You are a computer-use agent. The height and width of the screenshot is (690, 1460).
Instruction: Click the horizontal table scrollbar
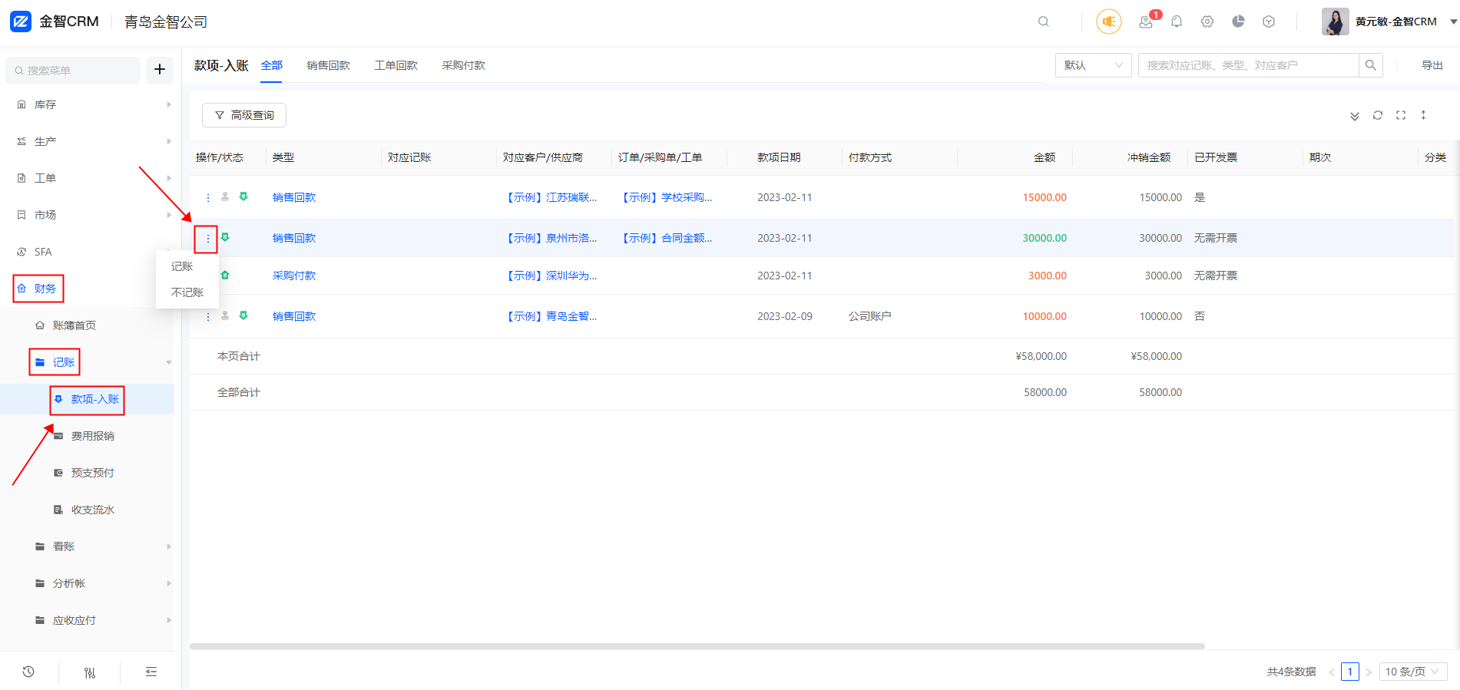click(697, 646)
